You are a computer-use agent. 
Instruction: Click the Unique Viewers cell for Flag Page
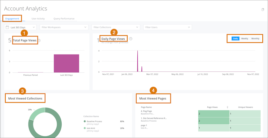(245, 114)
